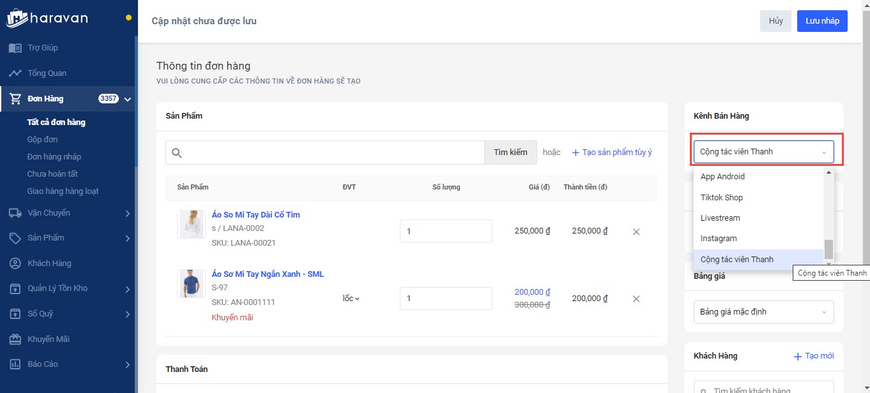The height and width of the screenshot is (393, 870).
Task: Click the Khách Hàng person icon
Action: point(15,263)
